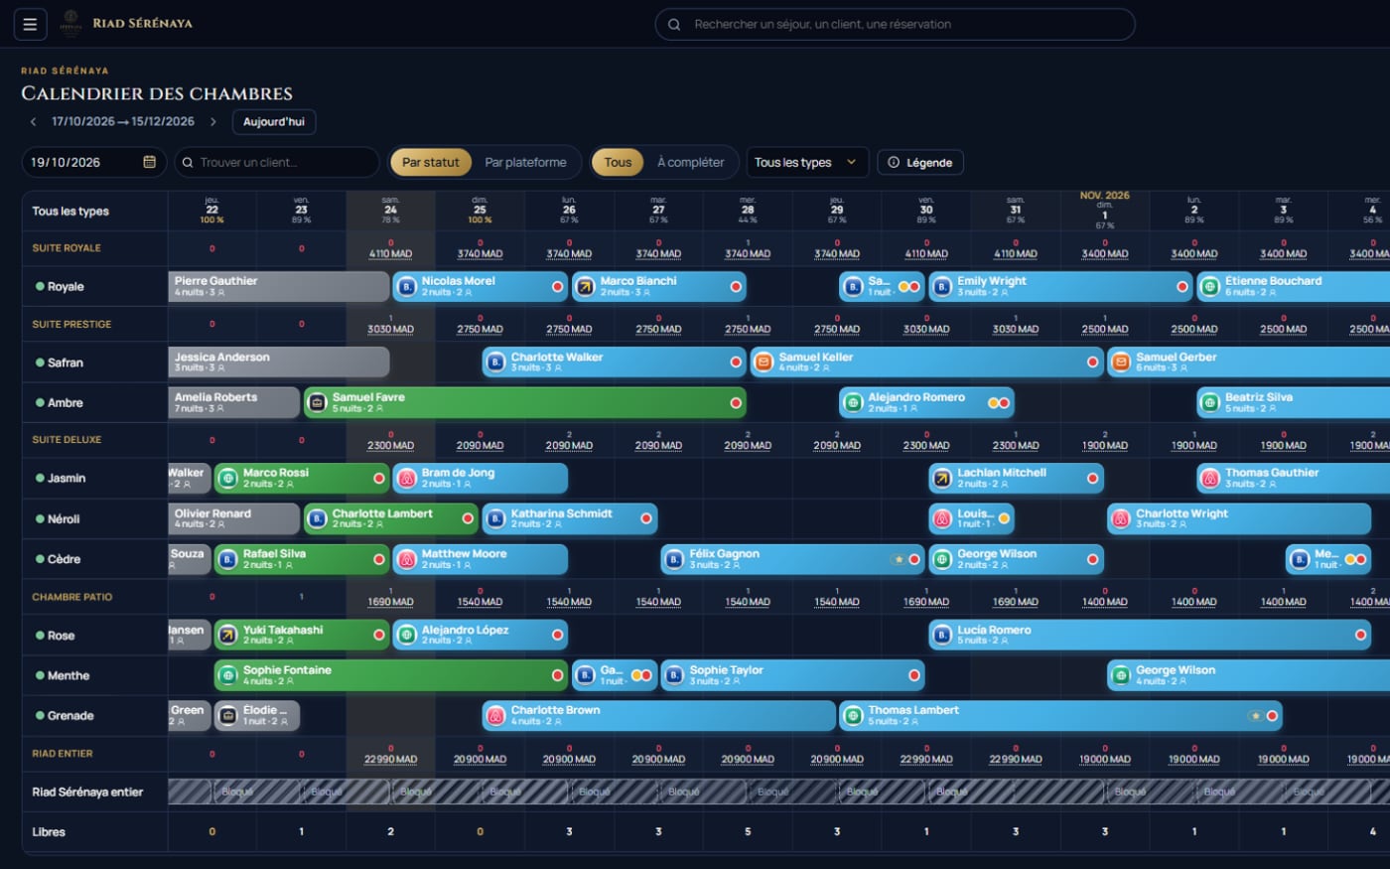
Task: Click the platform icon on Marco Bianchi's reservation
Action: click(x=585, y=287)
